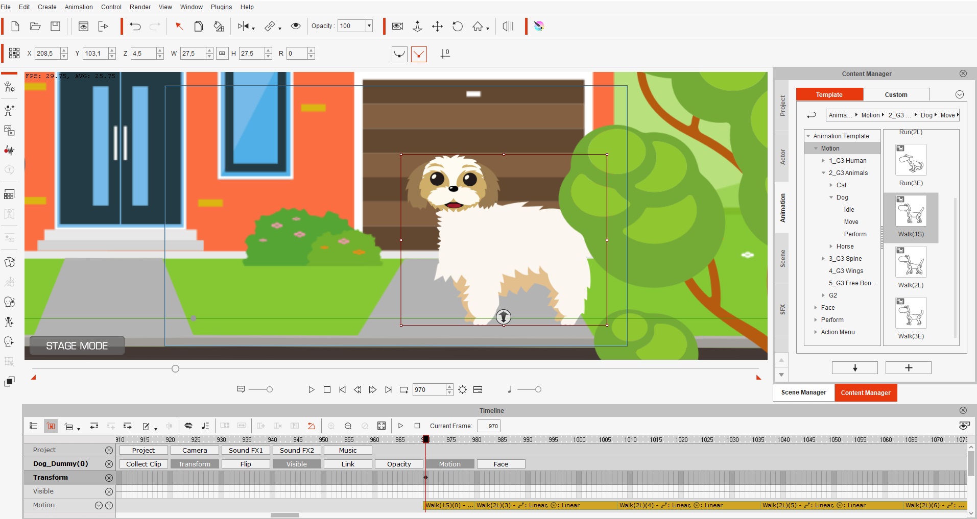
Task: Open project folder icon
Action: [35, 27]
